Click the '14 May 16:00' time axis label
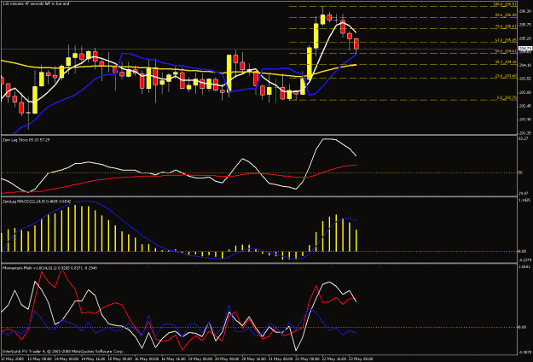 [93, 359]
